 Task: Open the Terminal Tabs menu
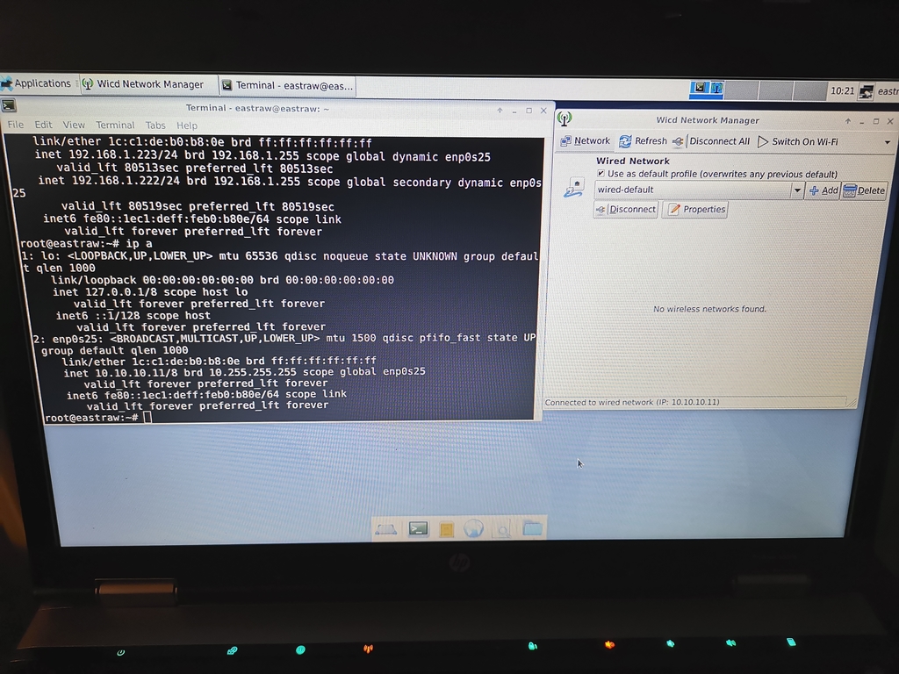pyautogui.click(x=155, y=125)
